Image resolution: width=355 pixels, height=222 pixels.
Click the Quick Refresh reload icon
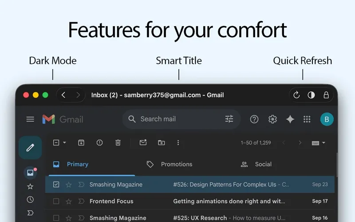[296, 95]
